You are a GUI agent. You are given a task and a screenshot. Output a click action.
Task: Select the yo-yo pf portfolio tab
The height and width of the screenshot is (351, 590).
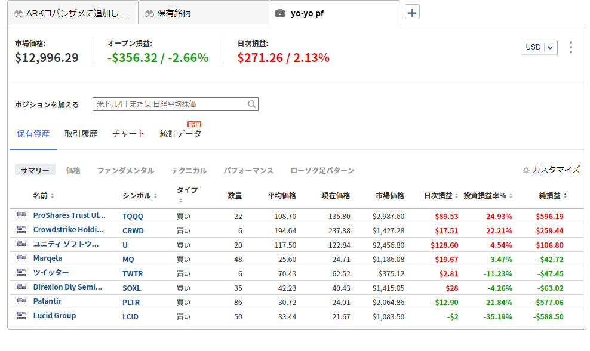[334, 13]
